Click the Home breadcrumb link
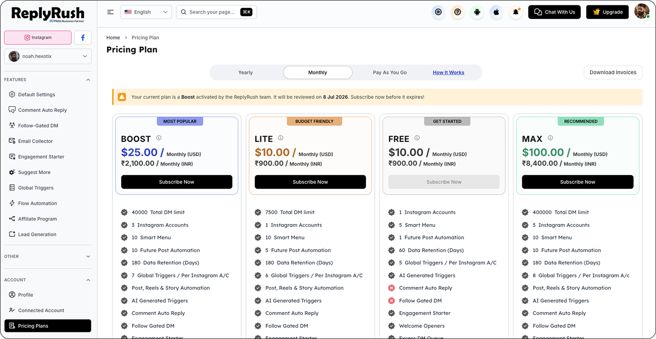This screenshot has width=656, height=339. pos(113,38)
